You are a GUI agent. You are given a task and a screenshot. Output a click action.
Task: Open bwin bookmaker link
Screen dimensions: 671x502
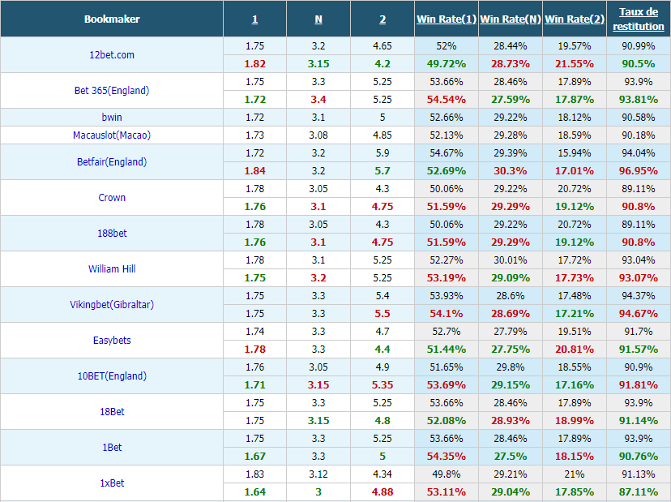(x=112, y=118)
